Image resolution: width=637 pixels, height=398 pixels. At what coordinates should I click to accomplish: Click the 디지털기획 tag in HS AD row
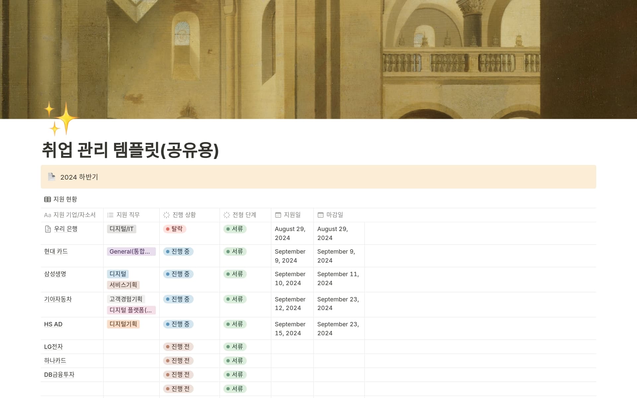(123, 324)
